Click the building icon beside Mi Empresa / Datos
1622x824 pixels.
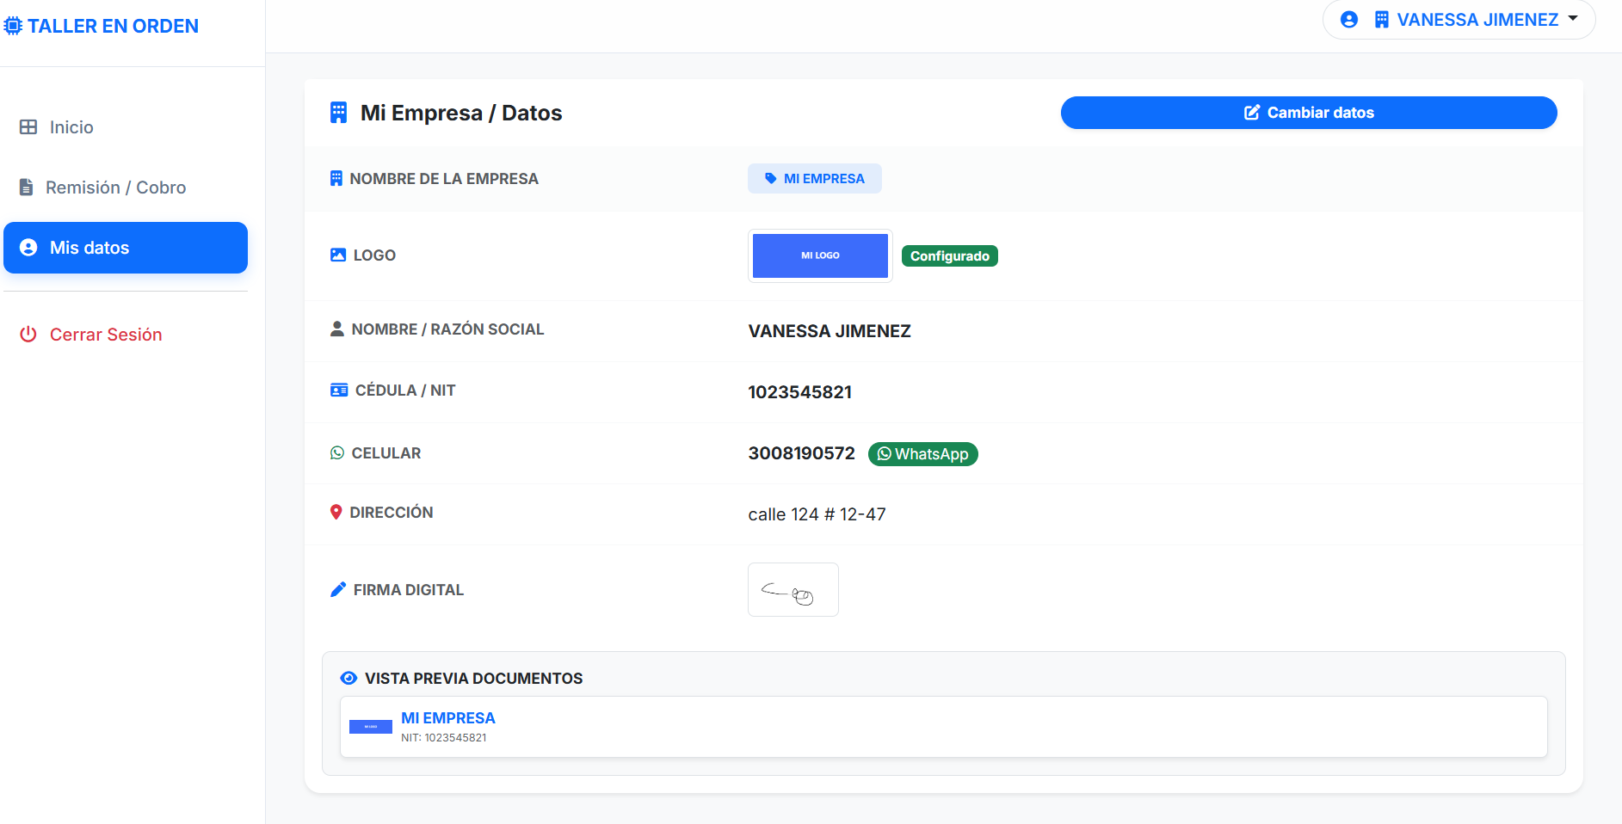(x=338, y=113)
